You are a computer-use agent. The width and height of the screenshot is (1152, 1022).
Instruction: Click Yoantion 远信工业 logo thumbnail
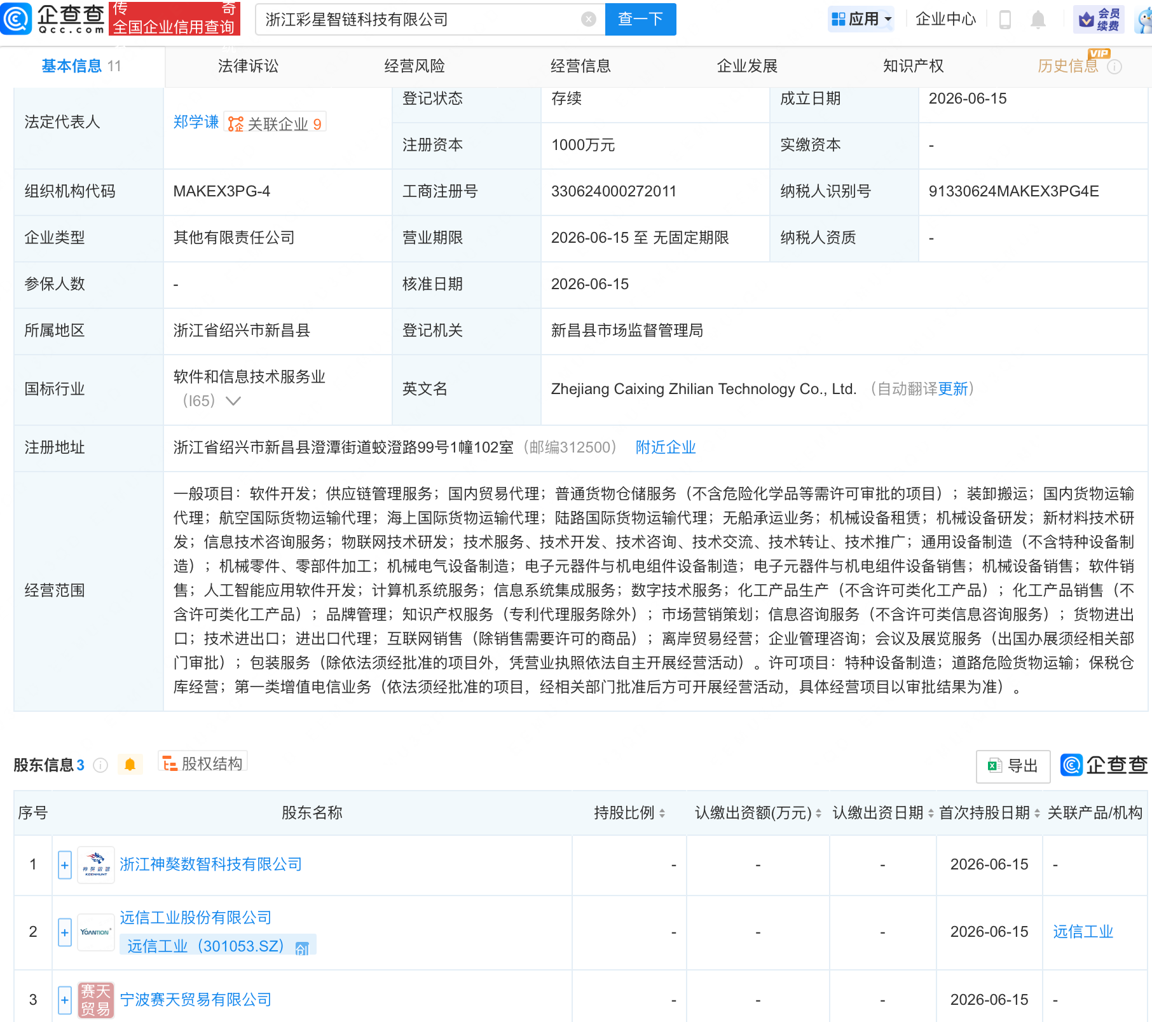(96, 932)
